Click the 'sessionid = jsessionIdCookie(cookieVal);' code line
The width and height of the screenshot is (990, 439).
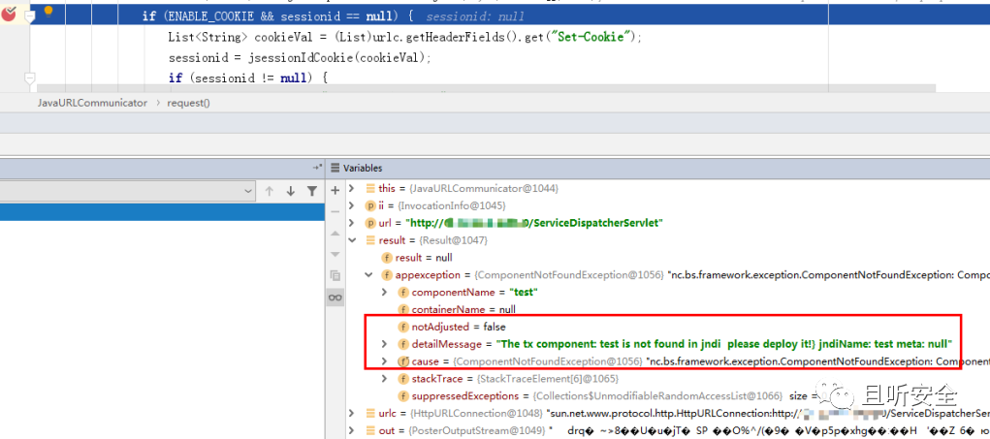click(300, 57)
